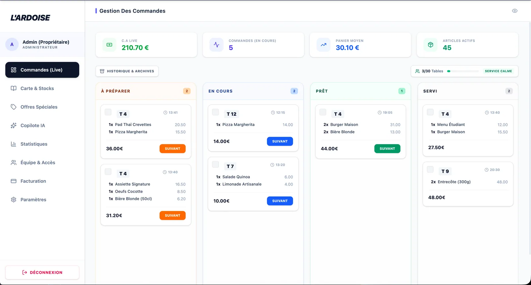Advance the 10.00€ Salade Quinoa order

coord(280,201)
